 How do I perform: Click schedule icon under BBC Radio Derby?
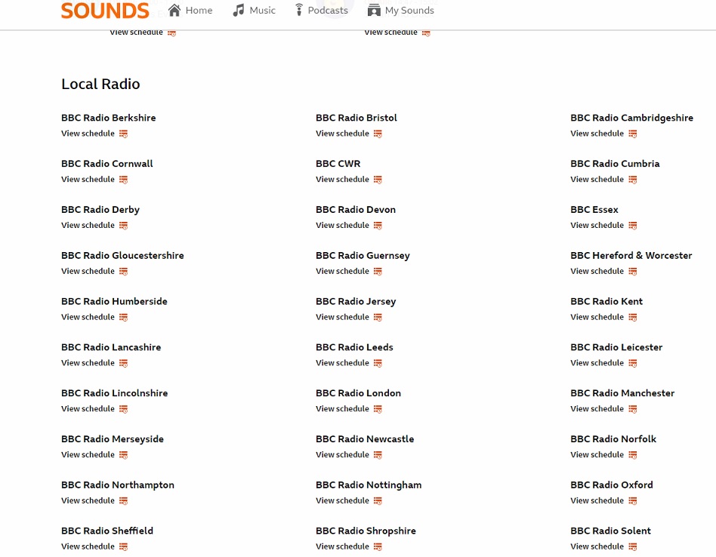pos(123,226)
